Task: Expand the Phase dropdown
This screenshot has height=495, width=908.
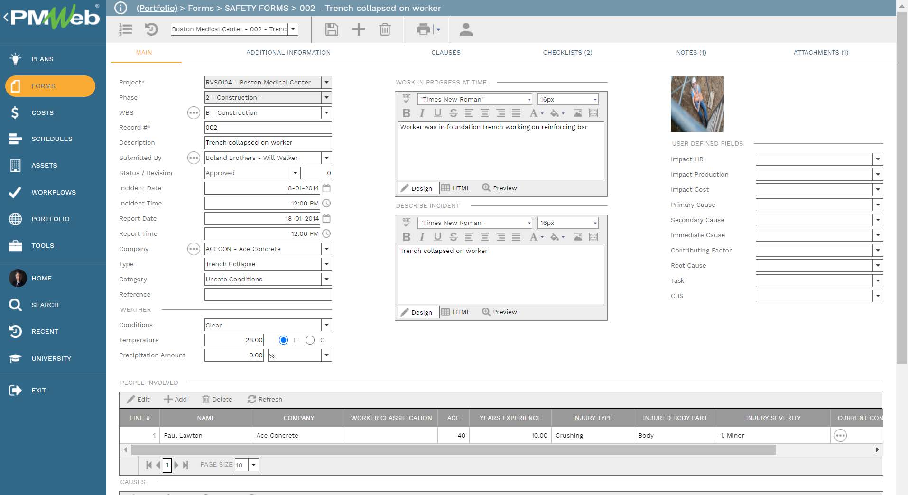Action: coord(326,97)
